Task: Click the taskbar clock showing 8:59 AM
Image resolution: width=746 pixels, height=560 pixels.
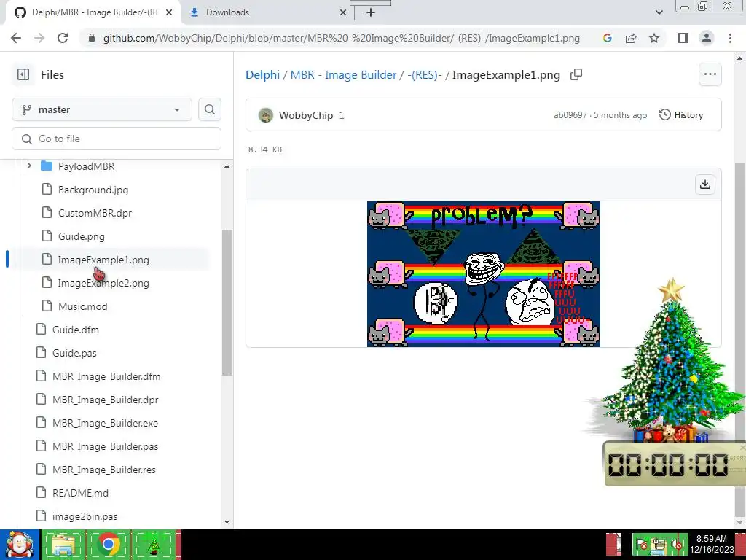Action: [711, 544]
